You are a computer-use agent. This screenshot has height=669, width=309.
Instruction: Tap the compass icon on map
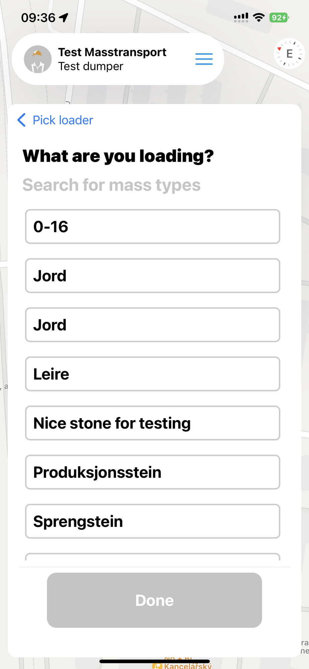(x=289, y=54)
